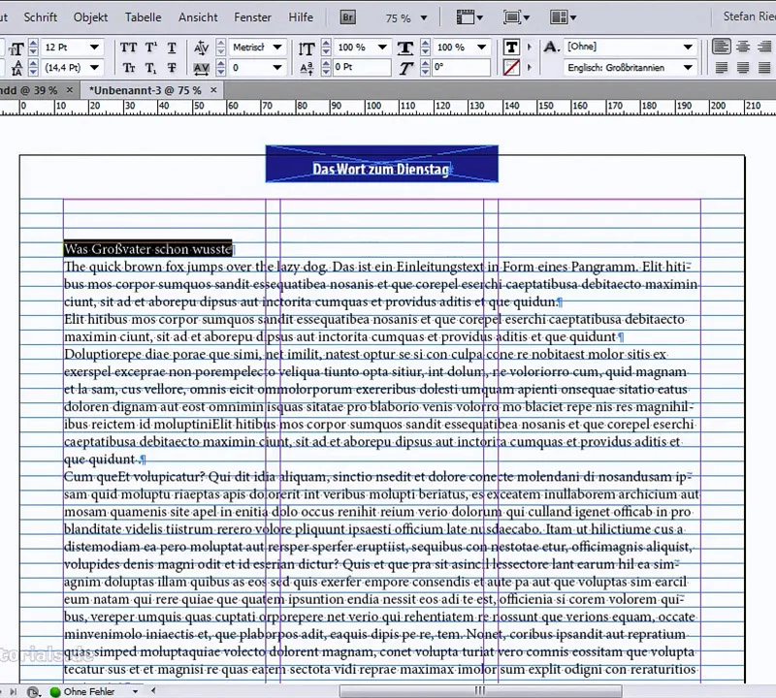Open the Schrift menu
The width and height of the screenshot is (776, 698).
[x=40, y=17]
